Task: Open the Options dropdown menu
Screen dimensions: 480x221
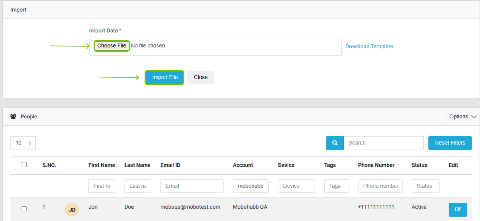Action: tap(462, 117)
